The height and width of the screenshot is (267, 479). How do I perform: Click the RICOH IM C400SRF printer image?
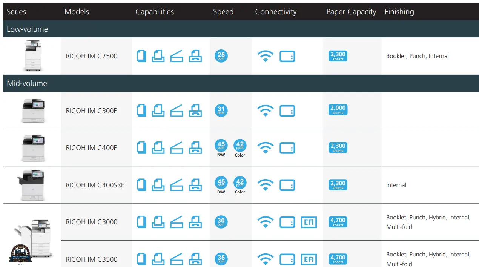pyautogui.click(x=32, y=185)
